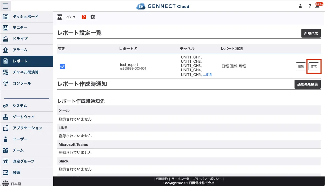Screen dimensions: 325x186
Task: Select the ドライブ menu label
Action: [20, 39]
